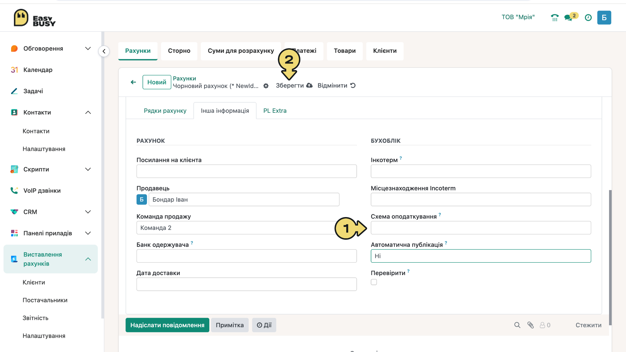
Task: Open the Продавець field with Бондар Іван
Action: pos(244,199)
